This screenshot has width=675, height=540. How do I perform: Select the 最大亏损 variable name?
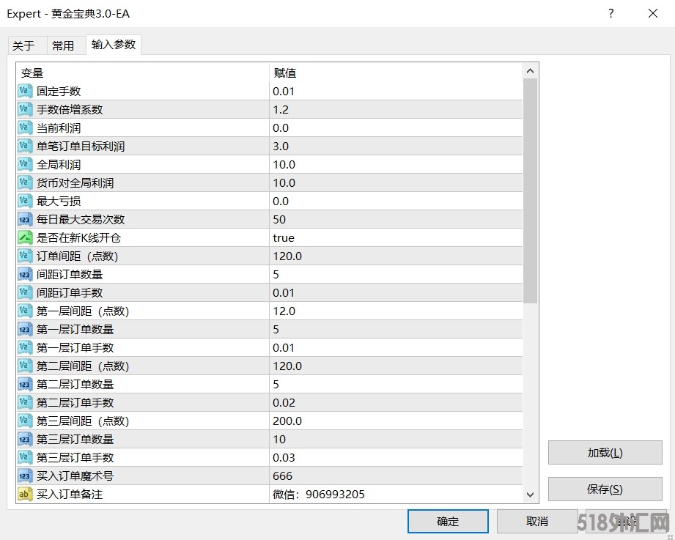(x=59, y=201)
